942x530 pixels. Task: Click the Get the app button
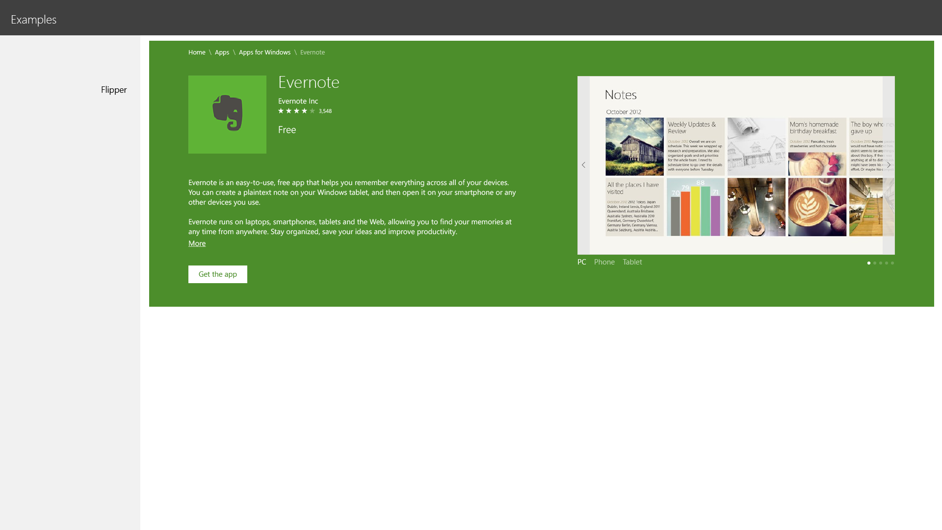tap(218, 274)
